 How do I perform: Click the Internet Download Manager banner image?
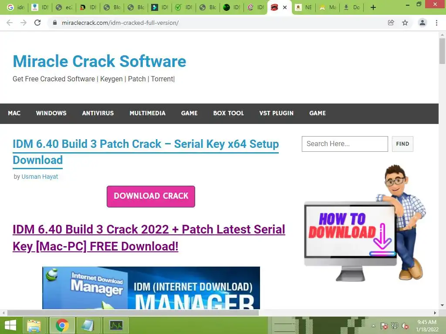[x=151, y=288]
